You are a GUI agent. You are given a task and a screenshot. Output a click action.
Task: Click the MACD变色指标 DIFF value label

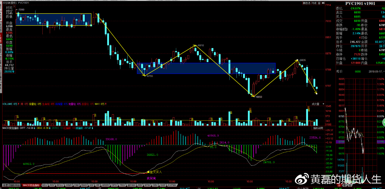pos(27,128)
